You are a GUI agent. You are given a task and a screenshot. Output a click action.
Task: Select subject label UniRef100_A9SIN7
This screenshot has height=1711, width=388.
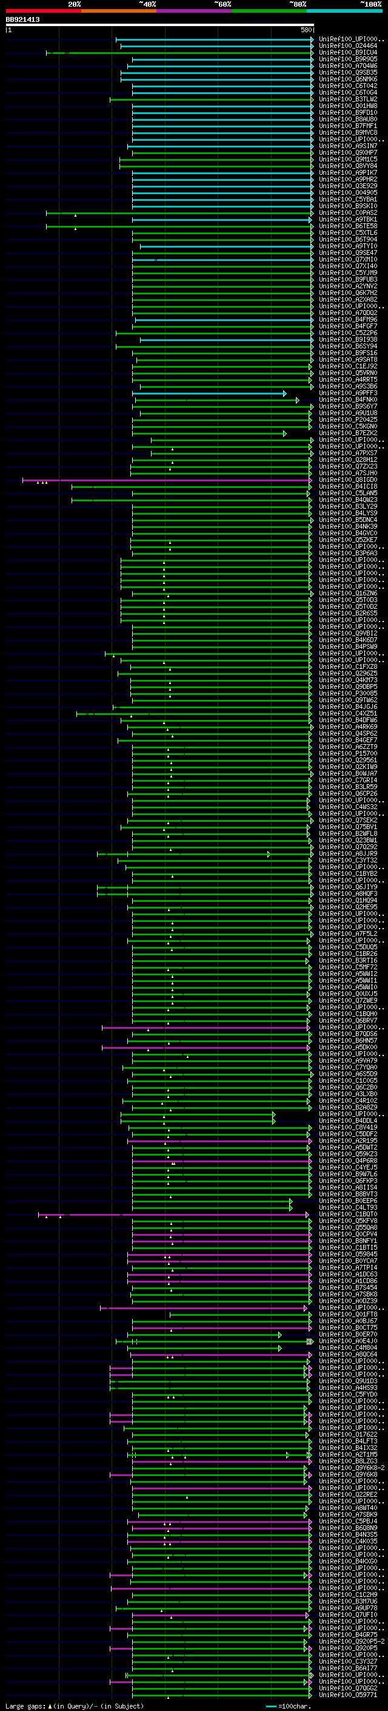348,146
